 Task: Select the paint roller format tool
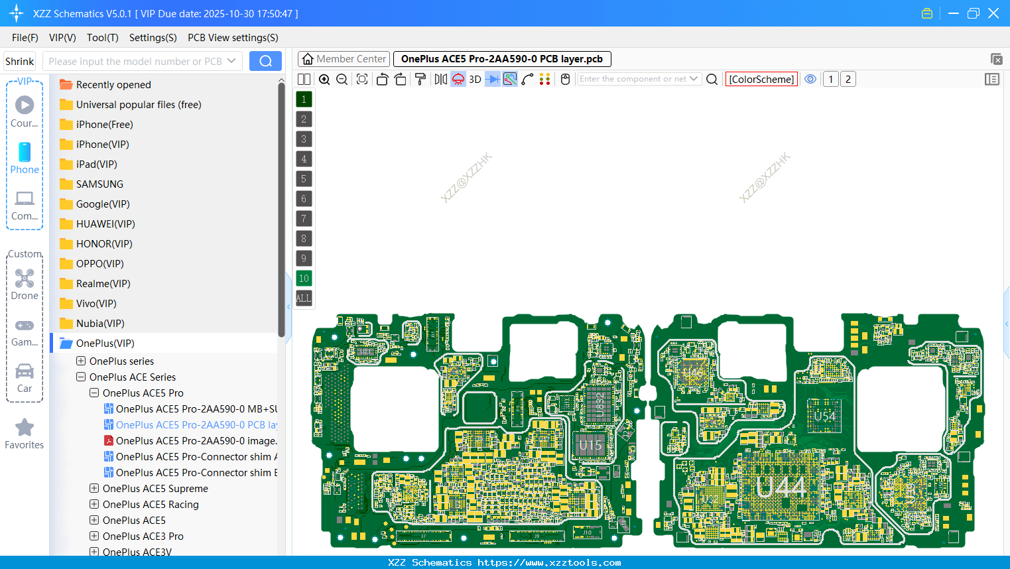420,79
